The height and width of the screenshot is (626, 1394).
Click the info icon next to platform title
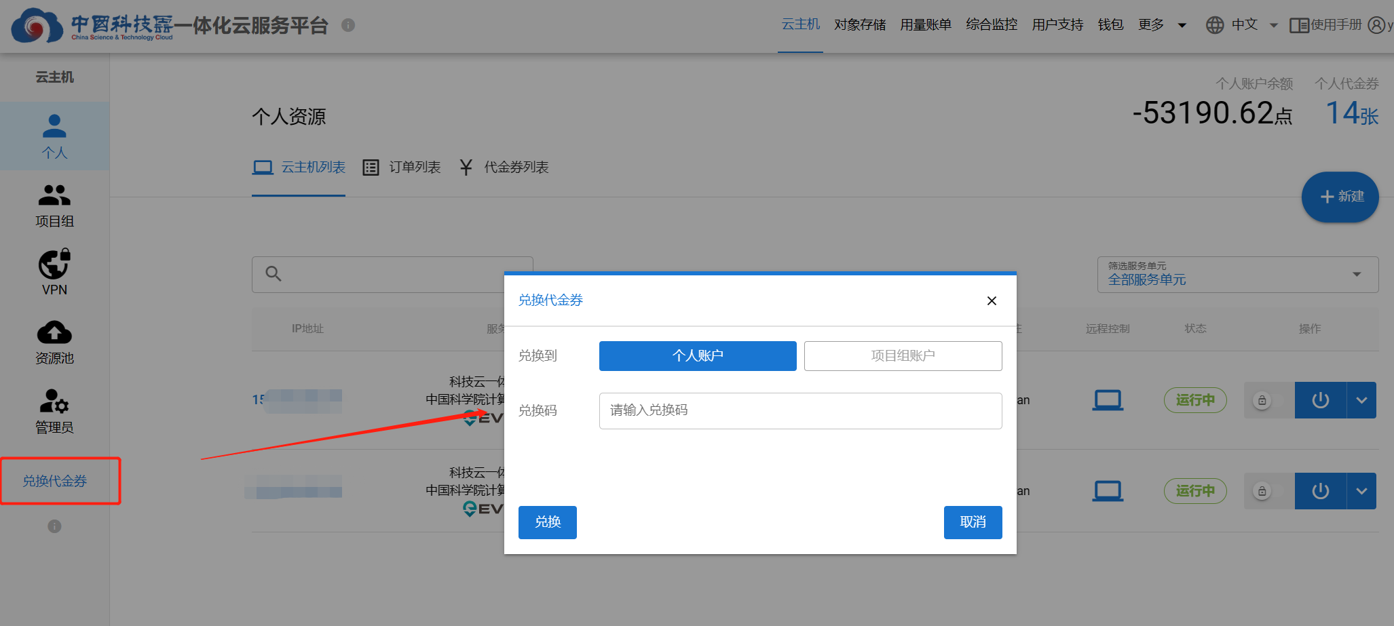point(348,25)
